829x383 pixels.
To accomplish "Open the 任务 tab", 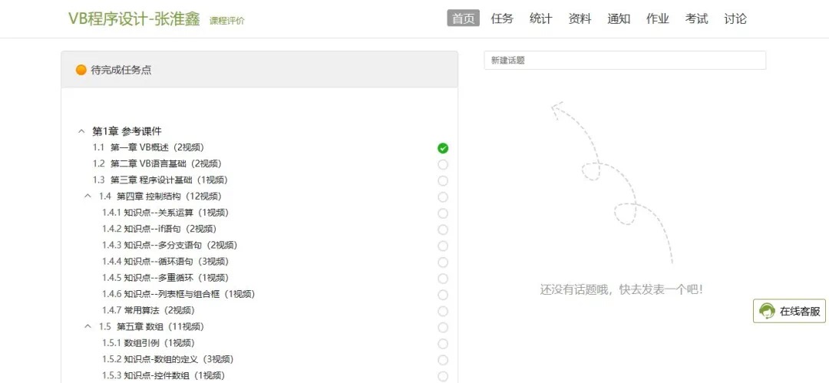I will tap(502, 18).
